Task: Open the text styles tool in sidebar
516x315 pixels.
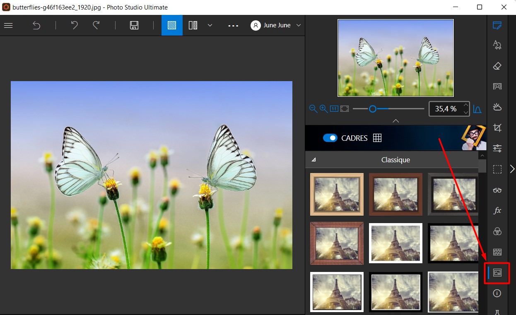Action: pyautogui.click(x=497, y=45)
